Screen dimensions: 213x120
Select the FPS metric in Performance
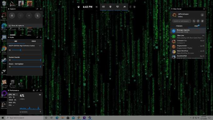point(13,105)
